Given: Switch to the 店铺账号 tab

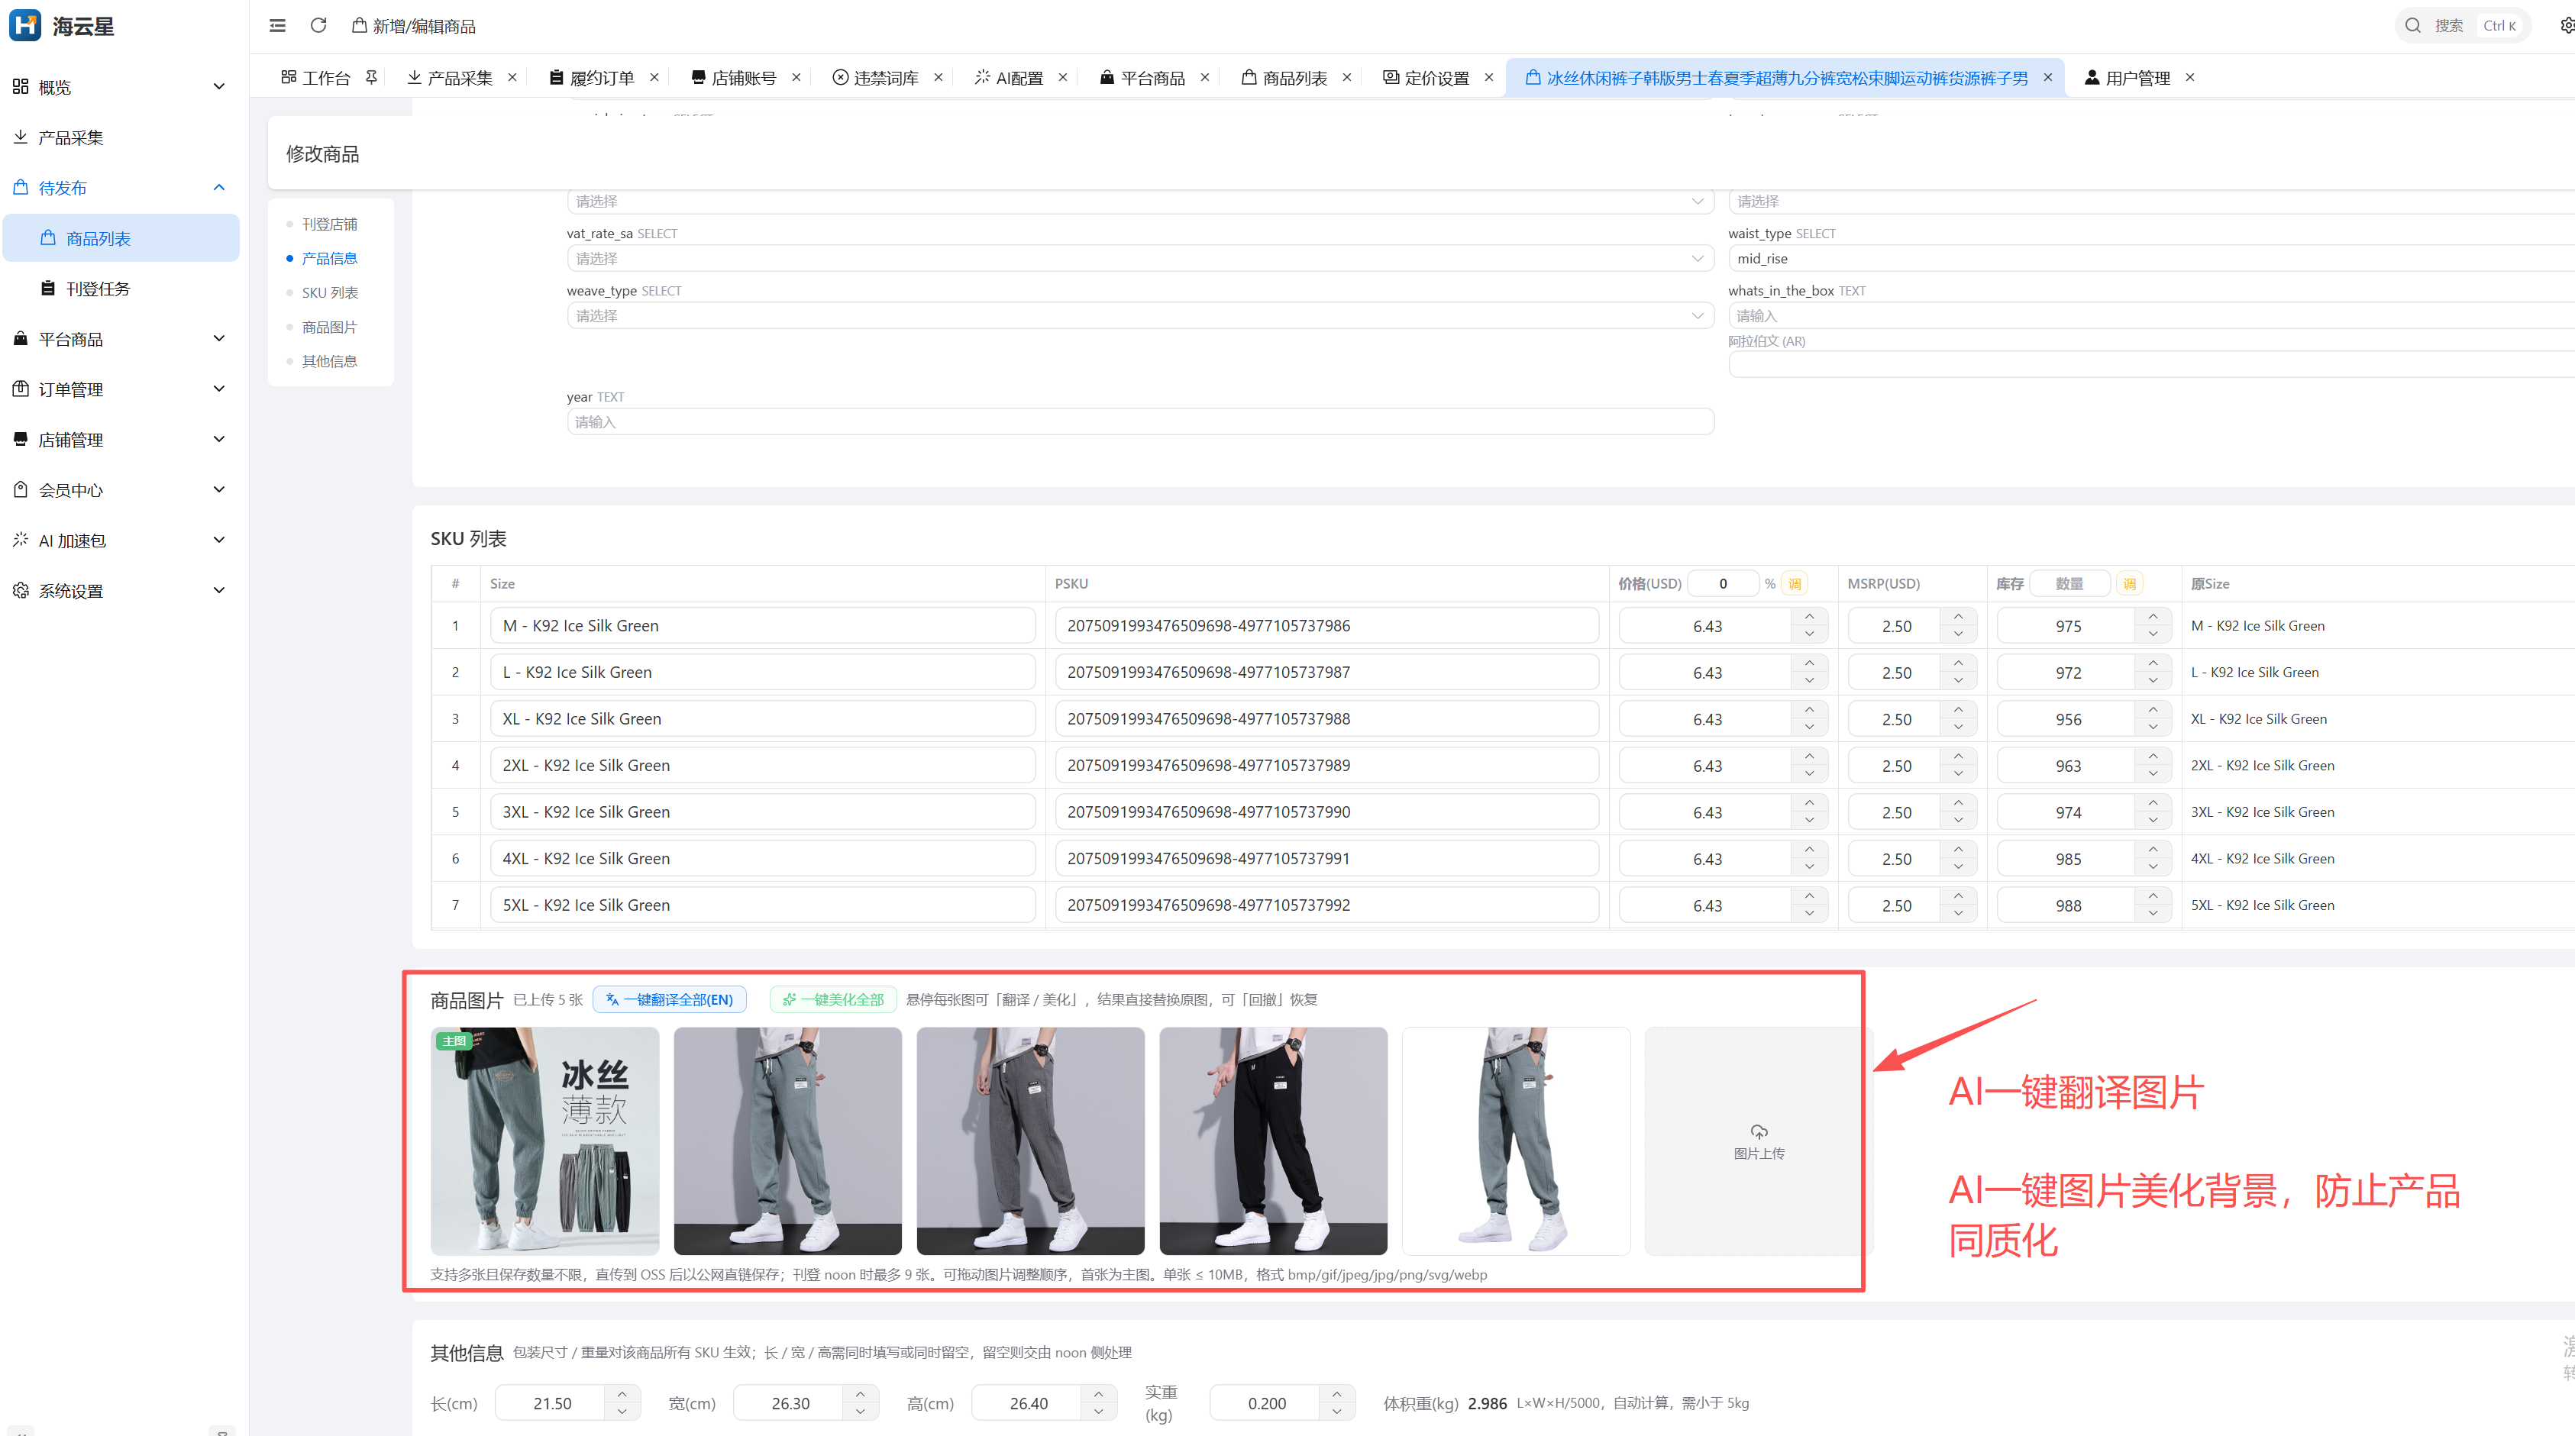Looking at the screenshot, I should (x=744, y=77).
